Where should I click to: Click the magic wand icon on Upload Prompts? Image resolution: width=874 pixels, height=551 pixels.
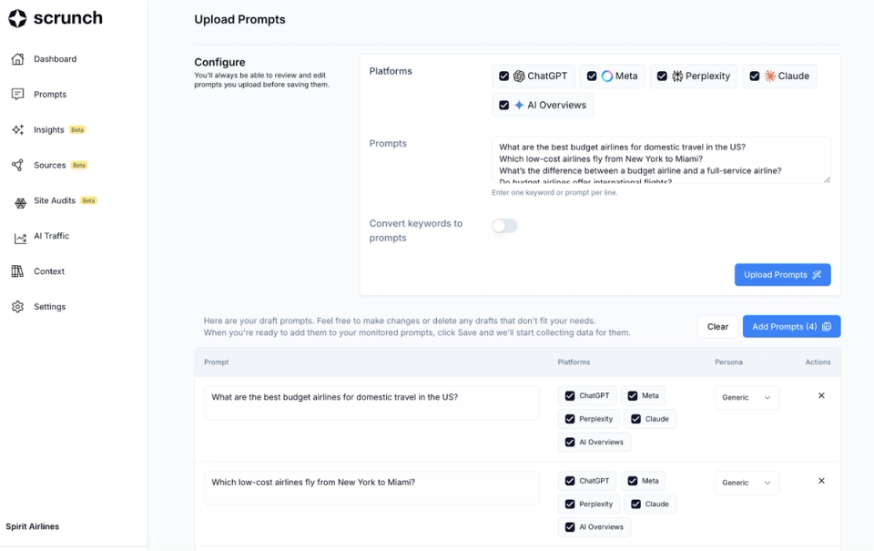point(817,274)
